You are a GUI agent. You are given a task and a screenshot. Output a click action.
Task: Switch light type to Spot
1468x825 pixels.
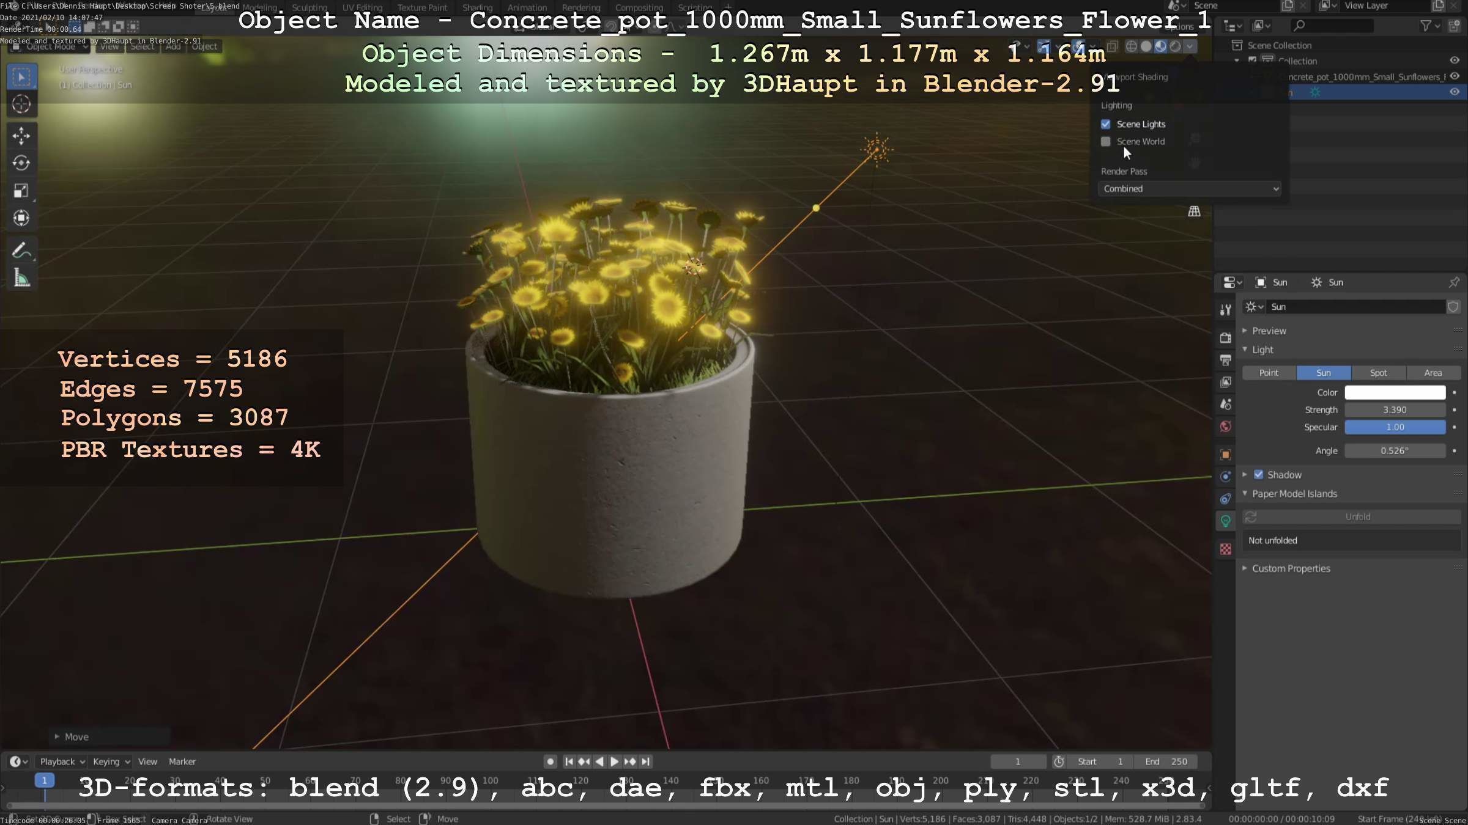(1378, 373)
